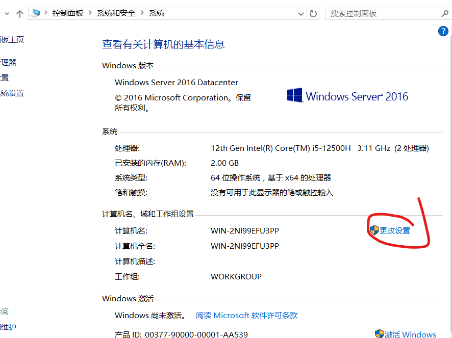Click Windows Server 2016 Datacenter edition text
This screenshot has width=452, height=338.
[177, 83]
